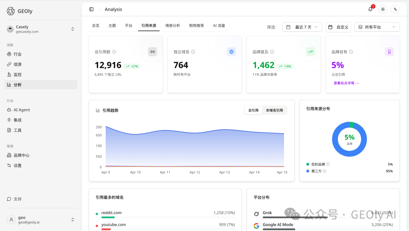Viewport: 409px width, 231px height.
Task: Switch theme with the sun icon
Action: 382,9
